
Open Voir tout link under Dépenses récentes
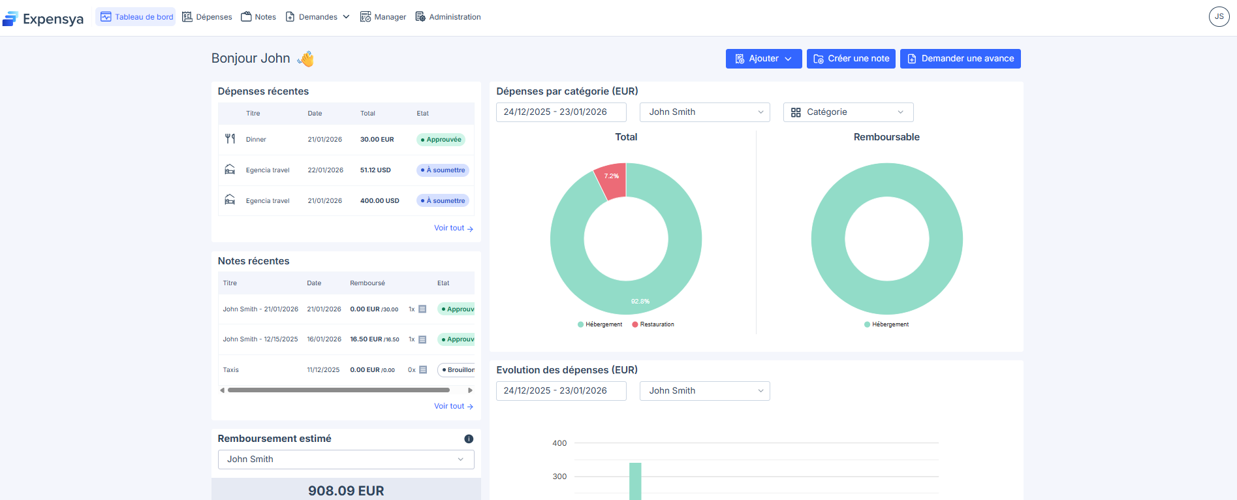(x=453, y=228)
